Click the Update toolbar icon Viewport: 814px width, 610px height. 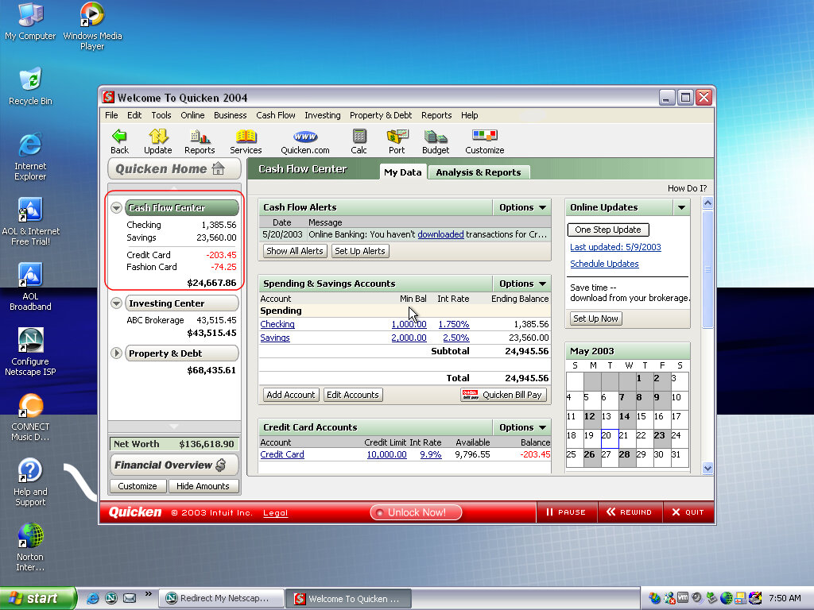point(157,141)
